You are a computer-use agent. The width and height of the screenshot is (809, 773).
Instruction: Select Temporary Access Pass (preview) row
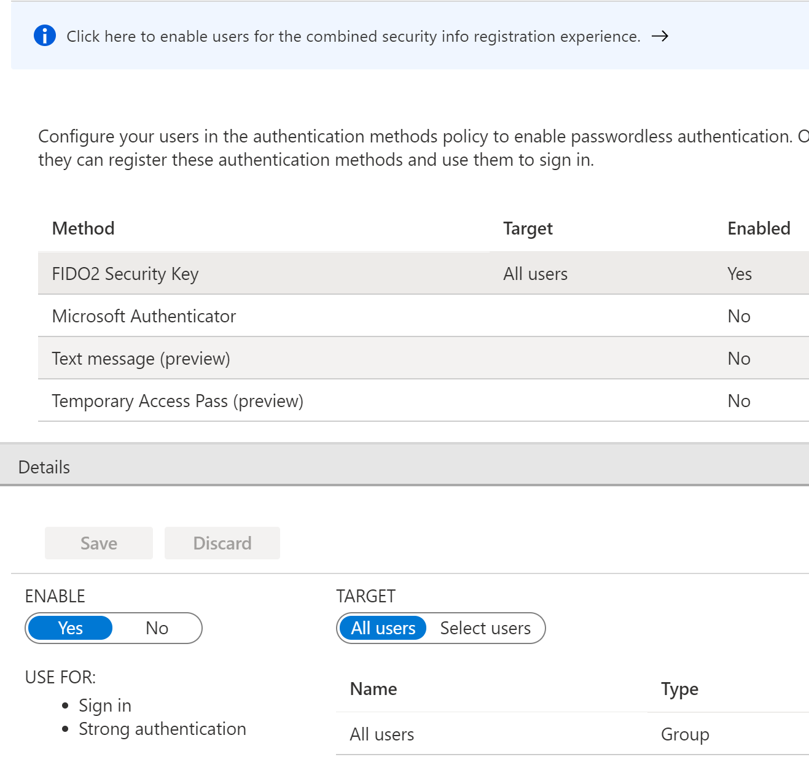tap(178, 401)
